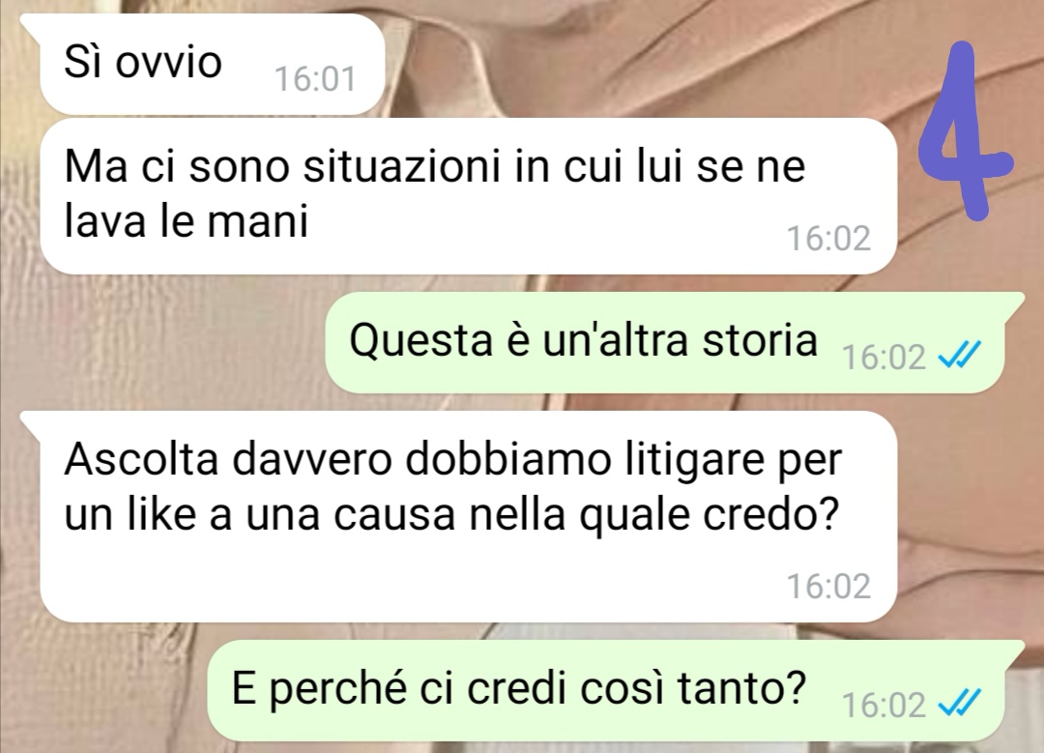Tap timestamp beside 'Questa è un'altra storia'
Screen dimensions: 1044x753
tap(884, 358)
